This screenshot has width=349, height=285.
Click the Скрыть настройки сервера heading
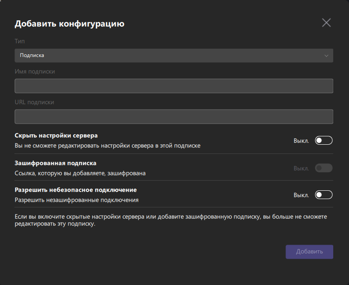pos(56,135)
